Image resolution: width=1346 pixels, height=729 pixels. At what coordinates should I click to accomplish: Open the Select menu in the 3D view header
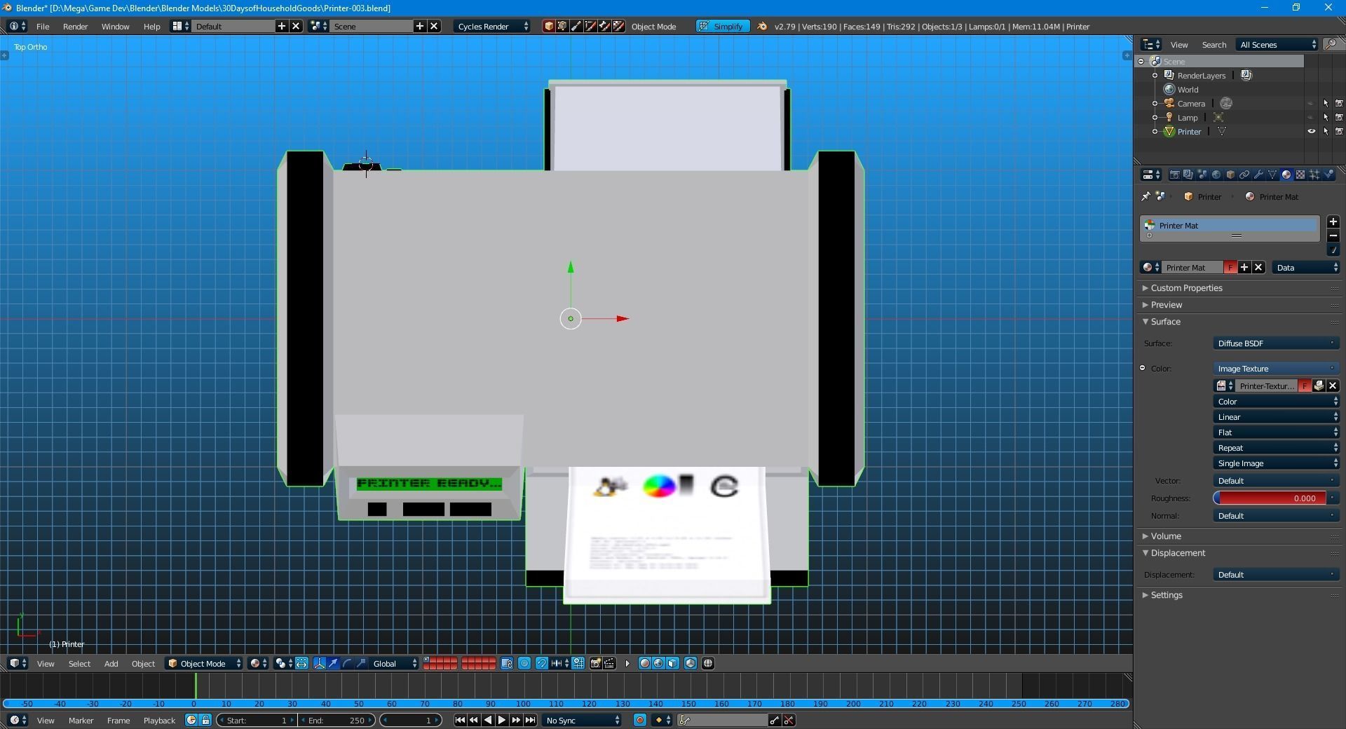pyautogui.click(x=79, y=663)
